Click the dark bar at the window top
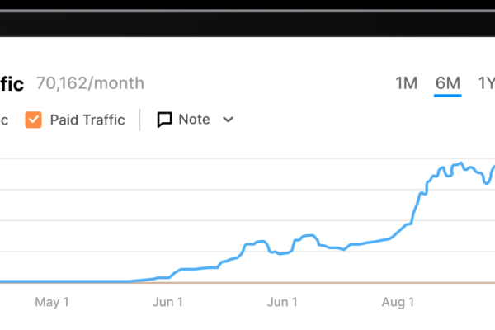This screenshot has width=495, height=330. tap(247, 24)
